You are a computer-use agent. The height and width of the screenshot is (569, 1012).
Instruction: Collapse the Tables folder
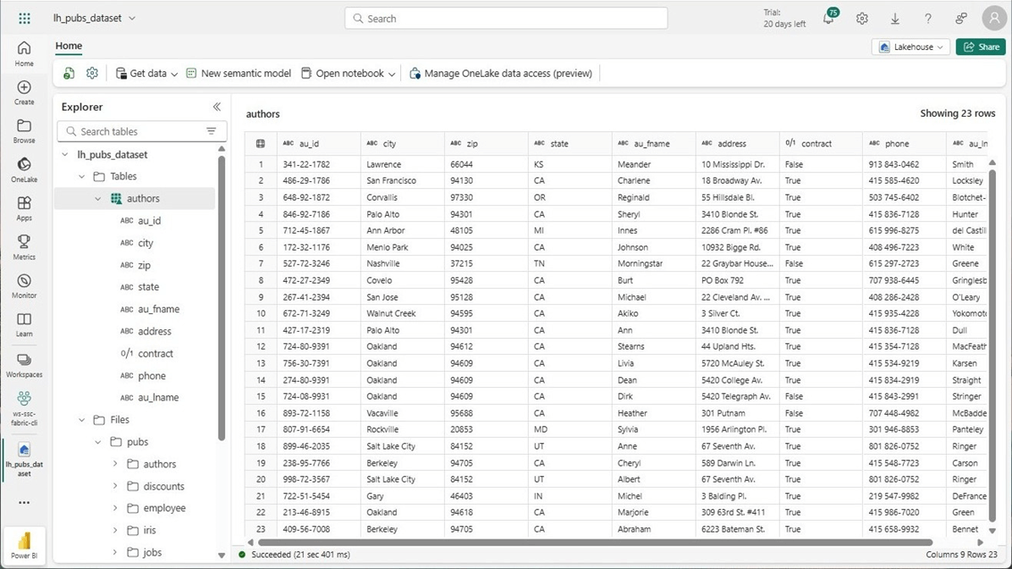click(82, 177)
